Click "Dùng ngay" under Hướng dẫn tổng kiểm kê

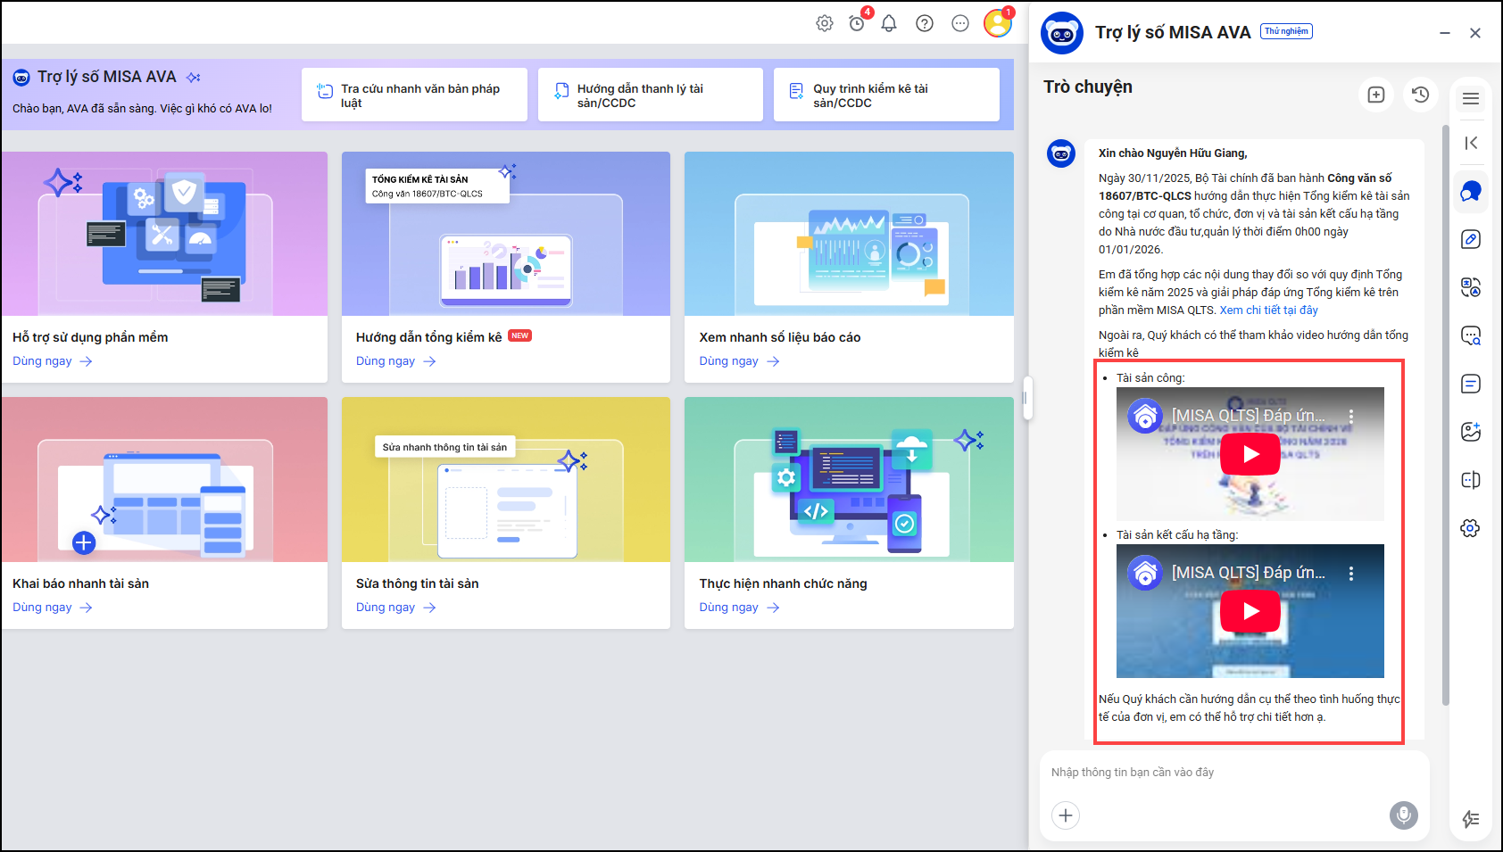(396, 361)
